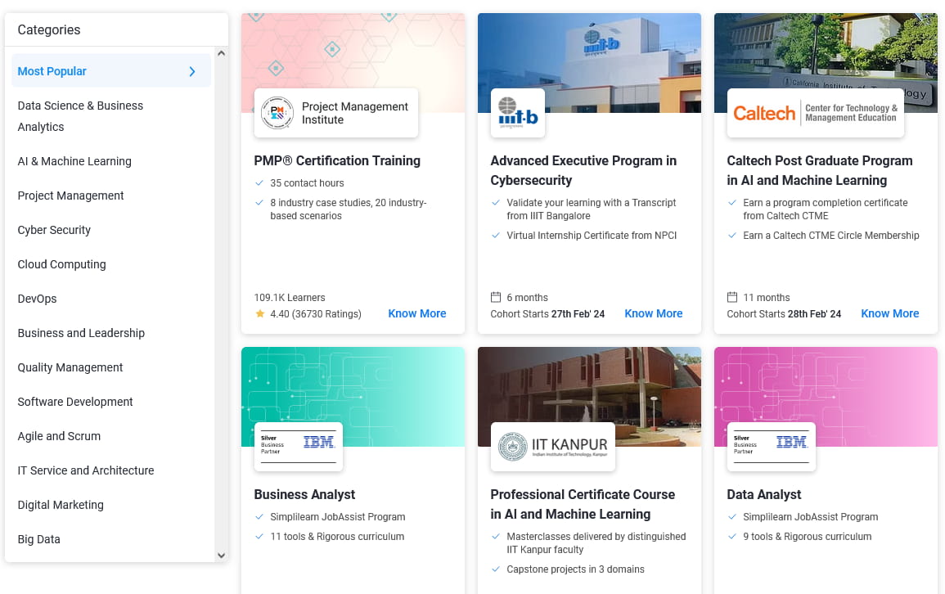This screenshot has height=594, width=945.
Task: Click Know More on Caltech AI program
Action: [889, 313]
